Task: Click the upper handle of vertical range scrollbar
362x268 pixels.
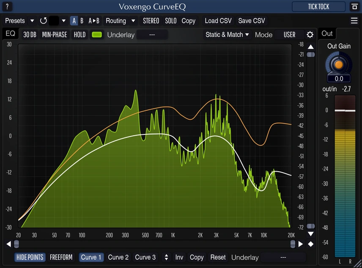Action: tap(311, 55)
